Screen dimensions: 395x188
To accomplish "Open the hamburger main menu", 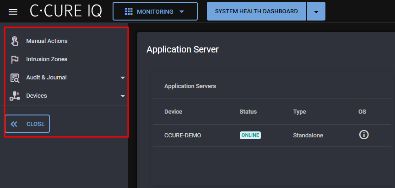I will 13,12.
